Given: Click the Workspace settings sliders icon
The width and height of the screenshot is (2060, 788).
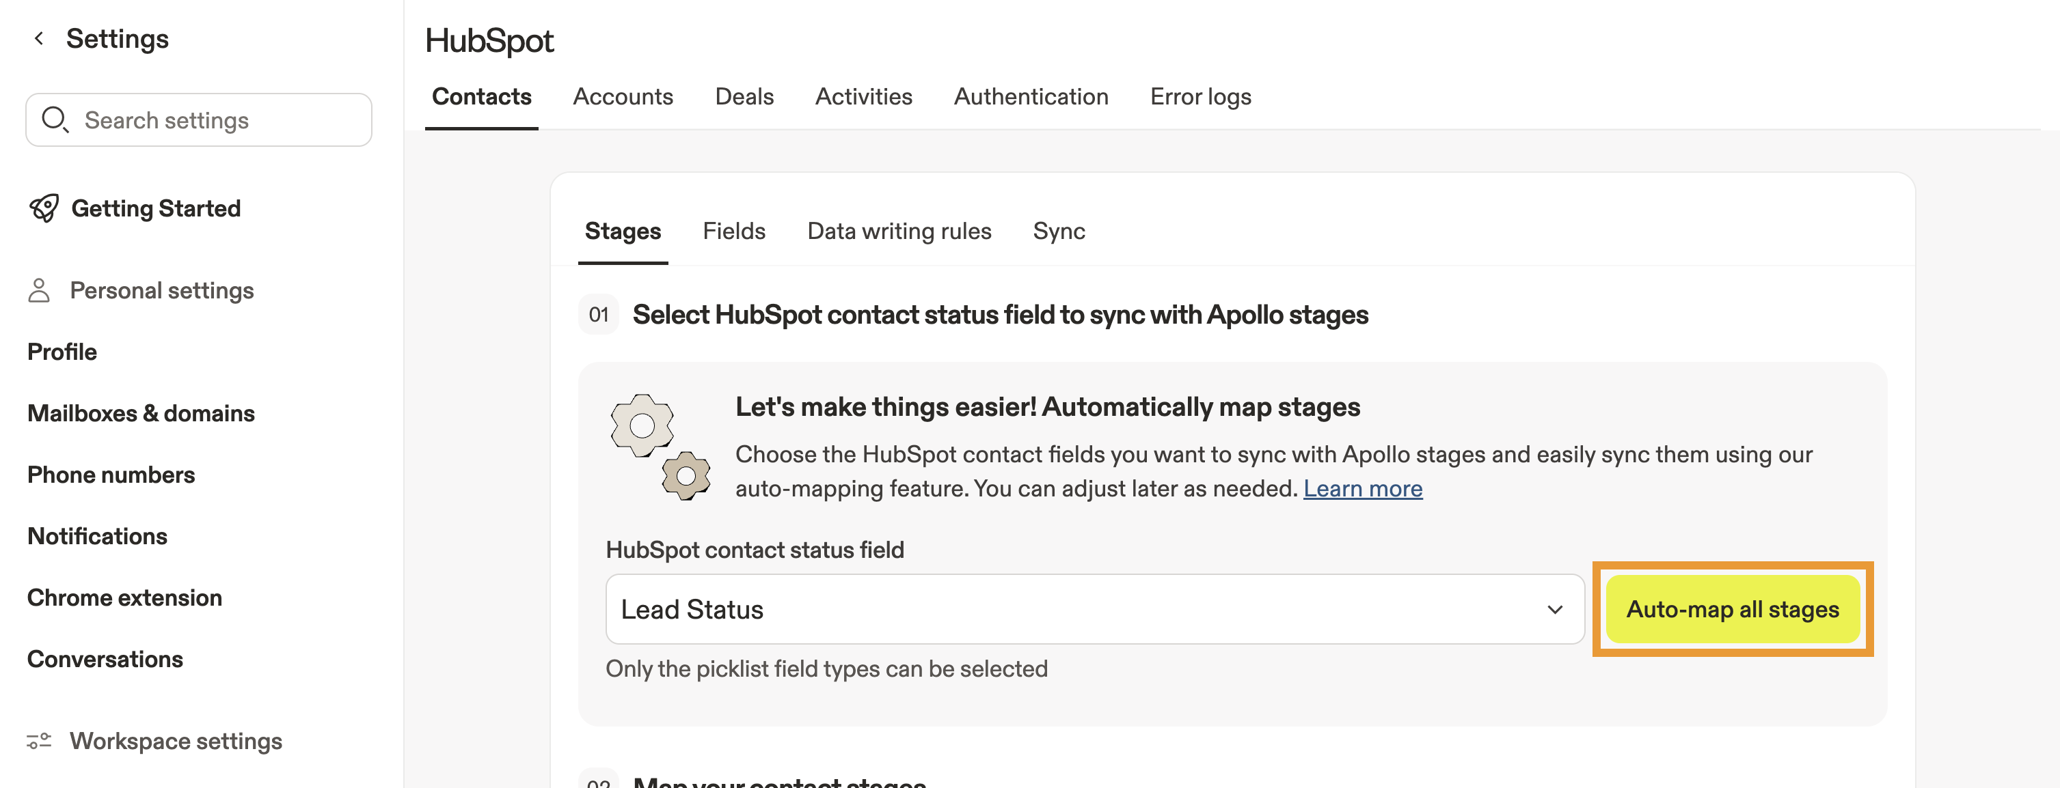Looking at the screenshot, I should (38, 741).
